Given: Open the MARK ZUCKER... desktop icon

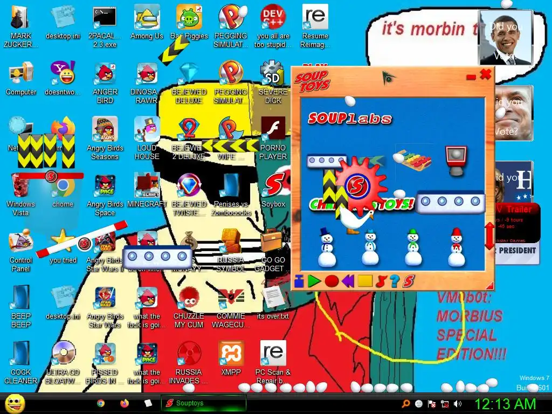Looking at the screenshot, I should tap(20, 26).
